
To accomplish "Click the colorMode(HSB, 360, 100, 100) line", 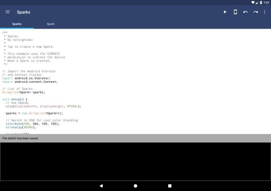I will pos(33,124).
